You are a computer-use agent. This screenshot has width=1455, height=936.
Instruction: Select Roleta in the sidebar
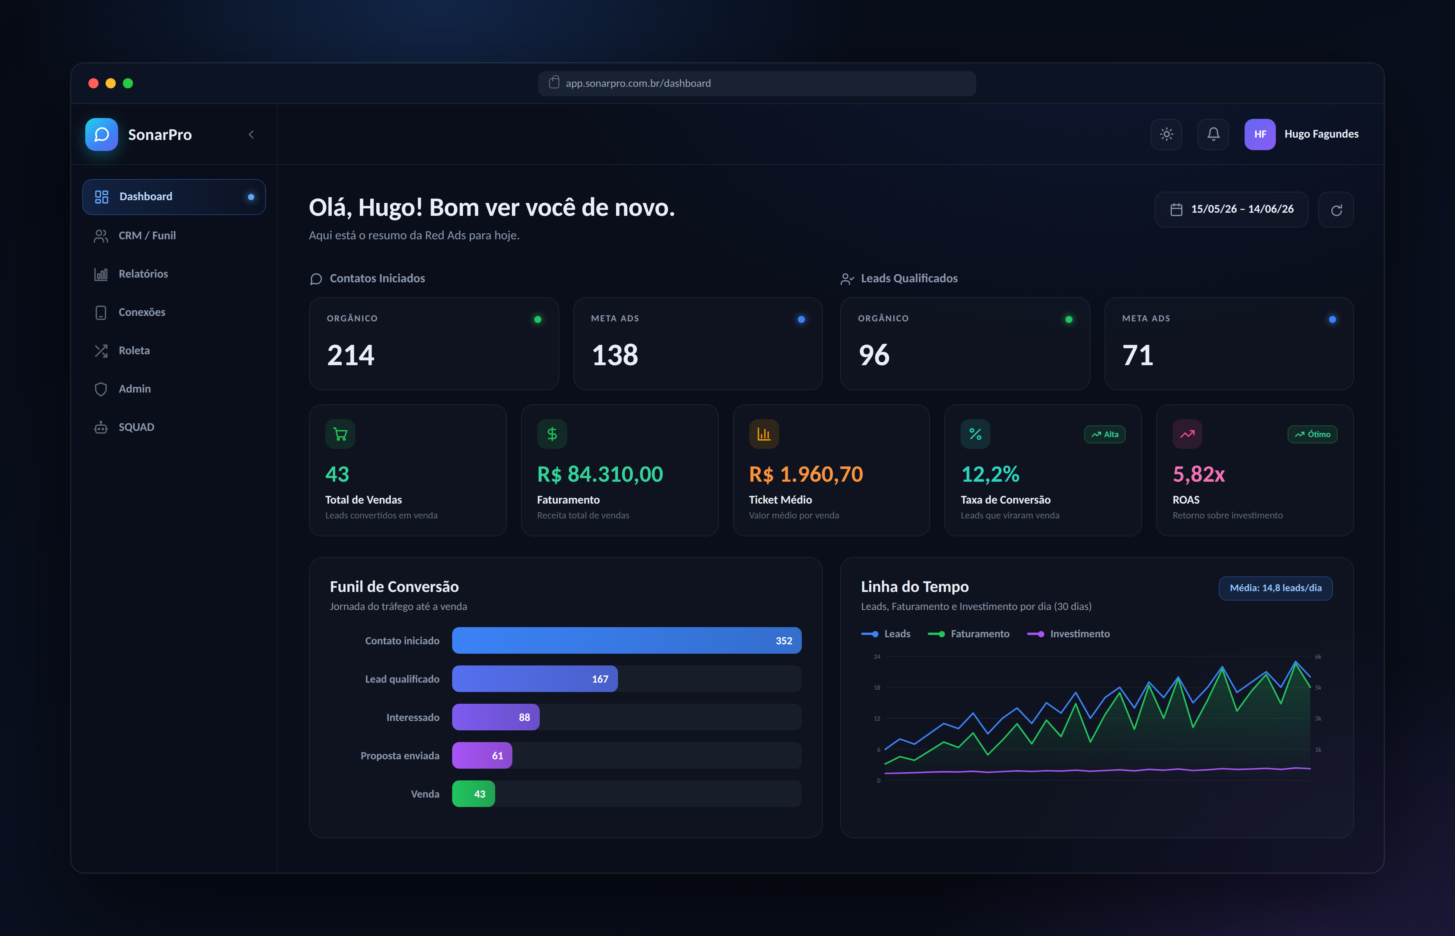pos(174,350)
